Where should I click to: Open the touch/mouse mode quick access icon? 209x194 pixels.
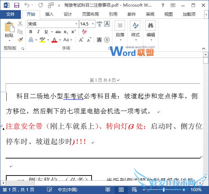coord(51,5)
